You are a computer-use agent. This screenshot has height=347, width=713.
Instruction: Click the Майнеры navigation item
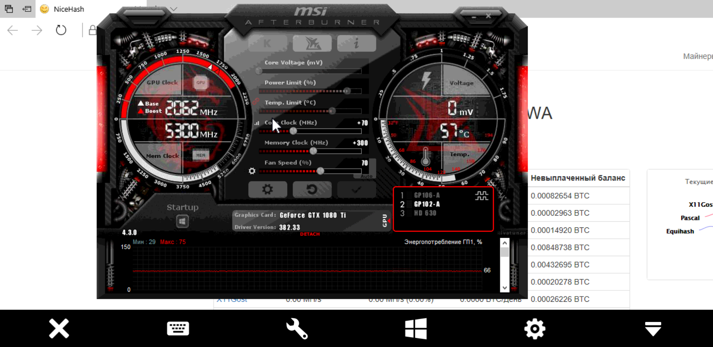[x=698, y=56]
